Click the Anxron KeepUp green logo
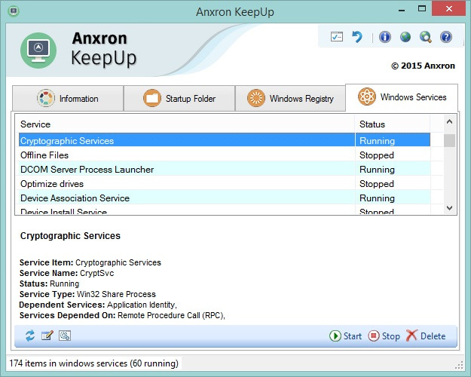 [x=38, y=51]
